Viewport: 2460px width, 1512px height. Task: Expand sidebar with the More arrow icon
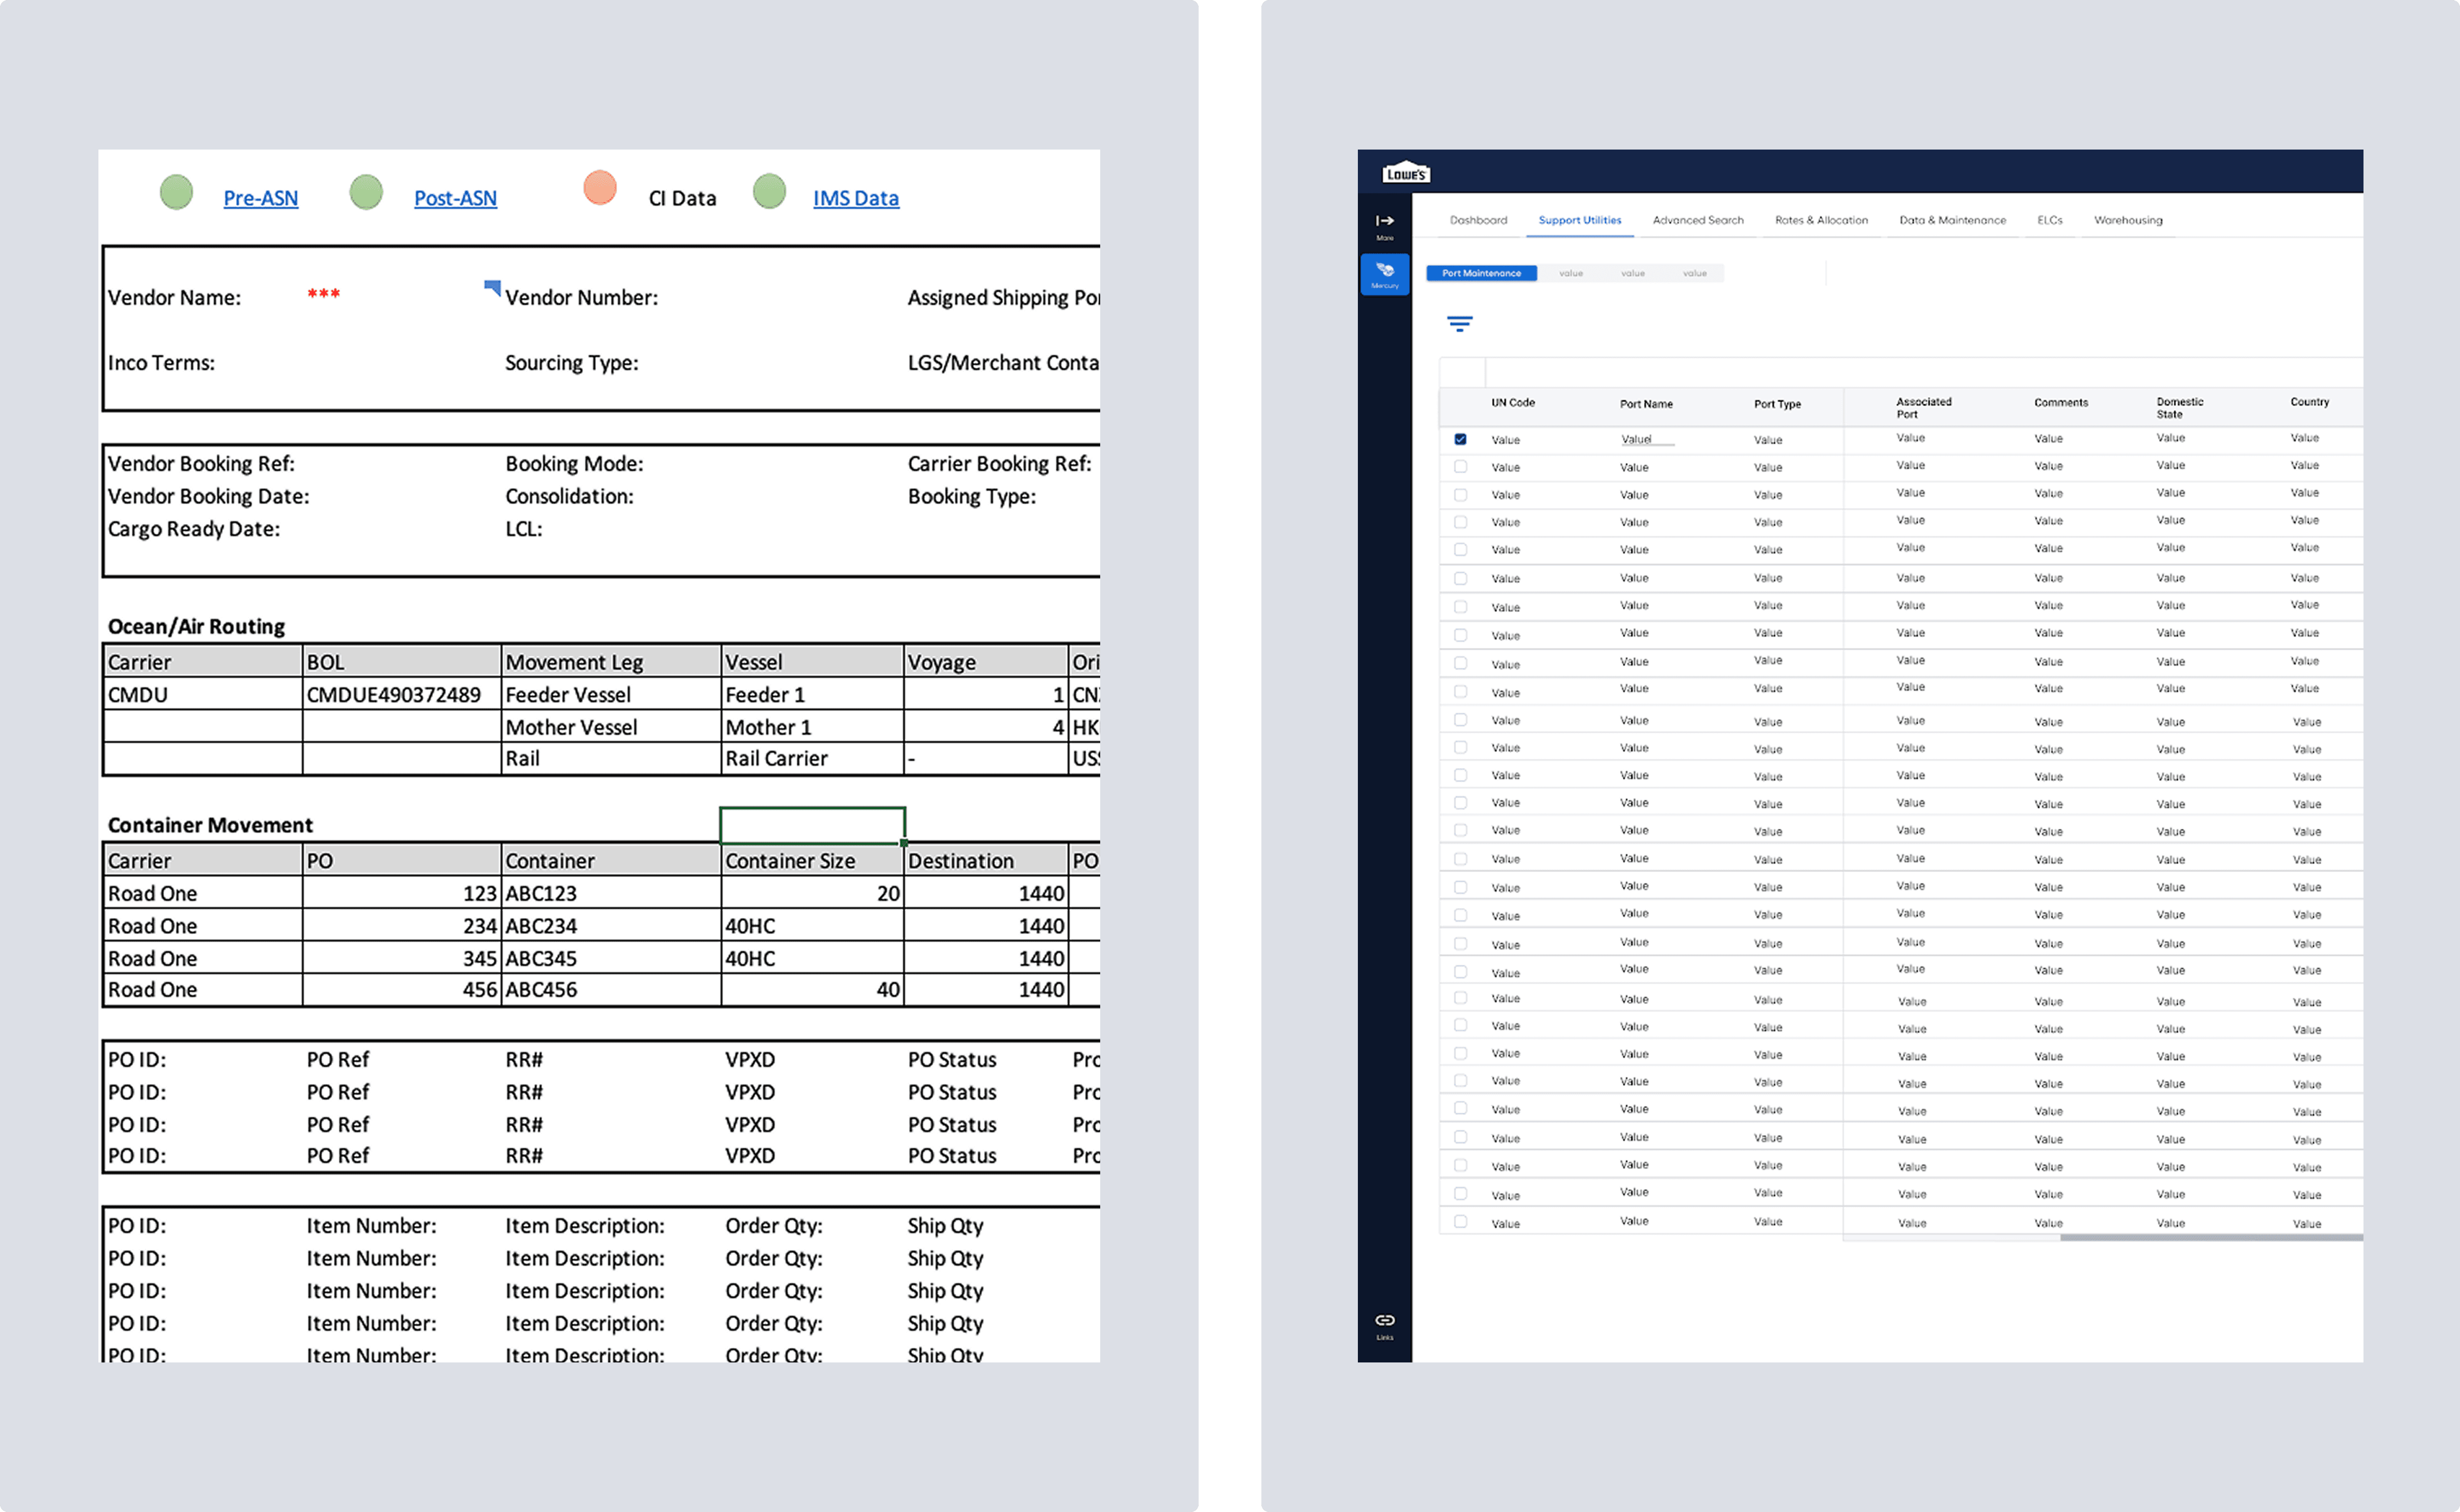(1384, 222)
